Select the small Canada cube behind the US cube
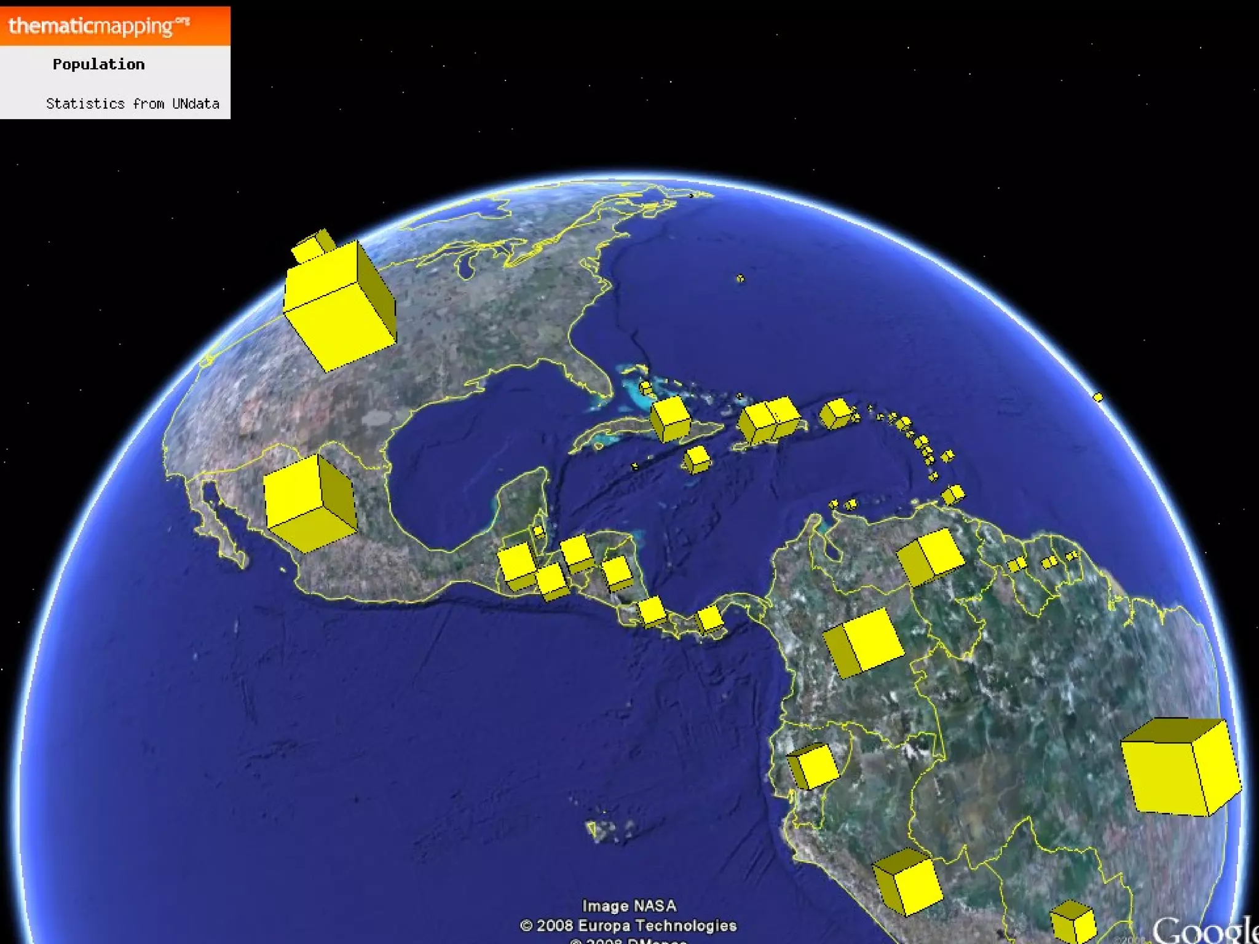The image size is (1259, 944). tap(314, 246)
